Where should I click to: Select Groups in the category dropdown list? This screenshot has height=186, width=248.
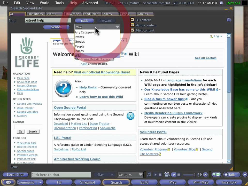coord(97,41)
